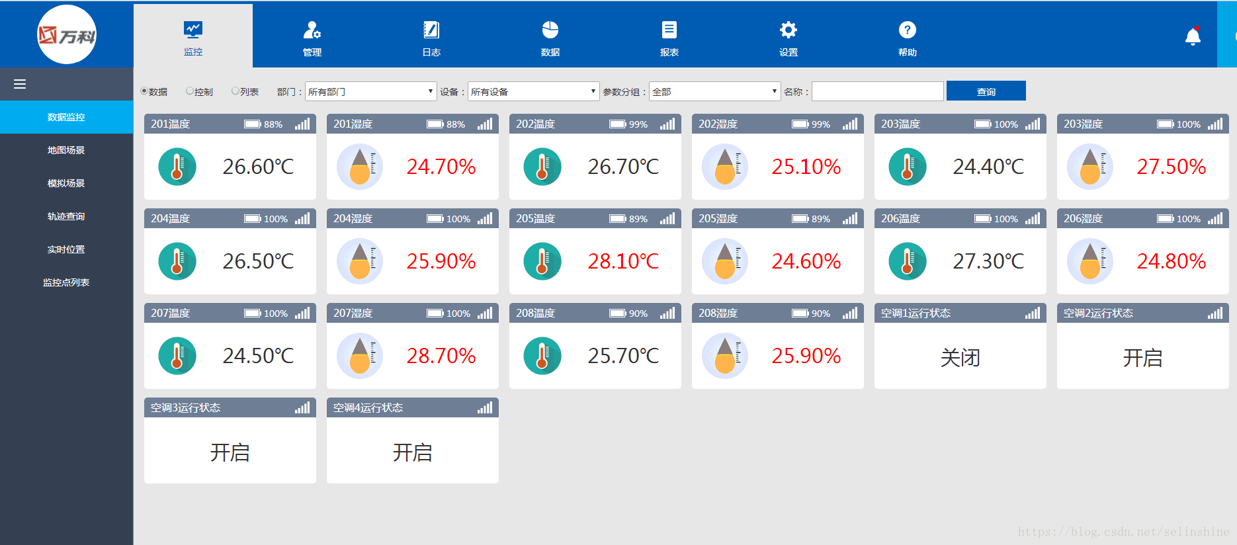Screen dimensions: 1237x545
Task: Select 数据监控 in the sidebar
Action: click(66, 117)
